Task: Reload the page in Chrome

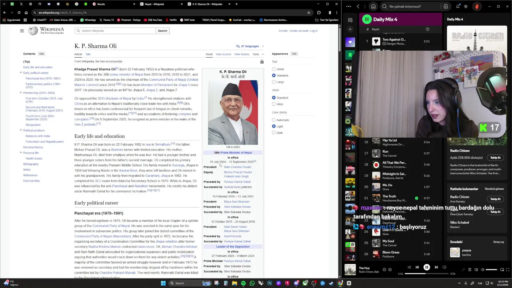Action: 19,12
